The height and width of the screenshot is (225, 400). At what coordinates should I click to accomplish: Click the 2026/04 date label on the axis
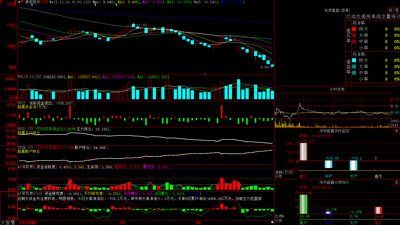[28, 222]
